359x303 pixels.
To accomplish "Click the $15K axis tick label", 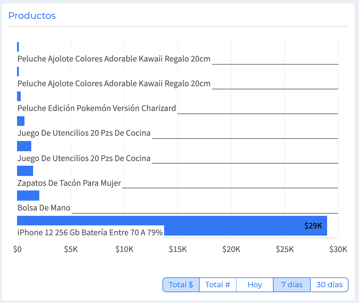I will 178,249.
